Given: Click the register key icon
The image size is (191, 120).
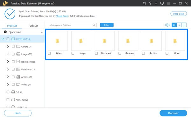Looking at the screenshot, I should click(x=150, y=3).
